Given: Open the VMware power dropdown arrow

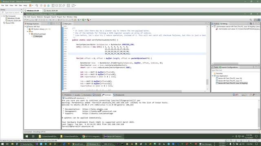Looking at the screenshot, I should click(x=33, y=5).
